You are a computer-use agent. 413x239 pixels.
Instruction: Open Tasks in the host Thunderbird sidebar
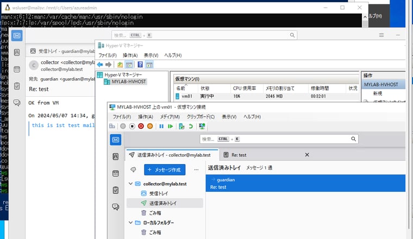pos(17,86)
